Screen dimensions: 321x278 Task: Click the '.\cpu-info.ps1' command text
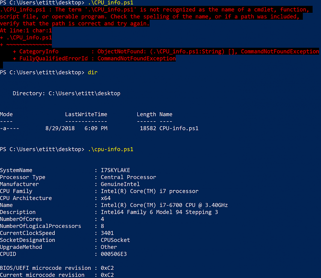[110, 149]
